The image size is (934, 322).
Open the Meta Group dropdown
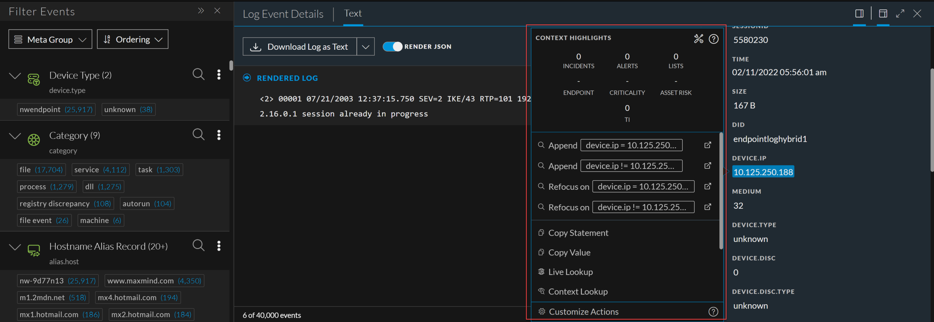50,39
